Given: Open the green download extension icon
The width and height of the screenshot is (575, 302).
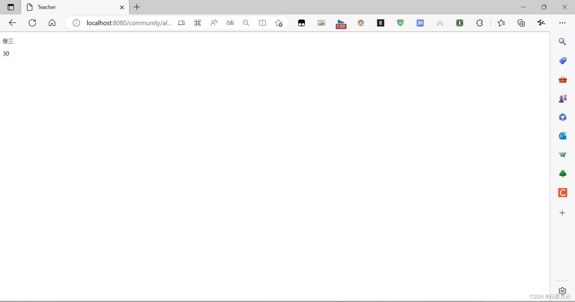Looking at the screenshot, I should 460,23.
